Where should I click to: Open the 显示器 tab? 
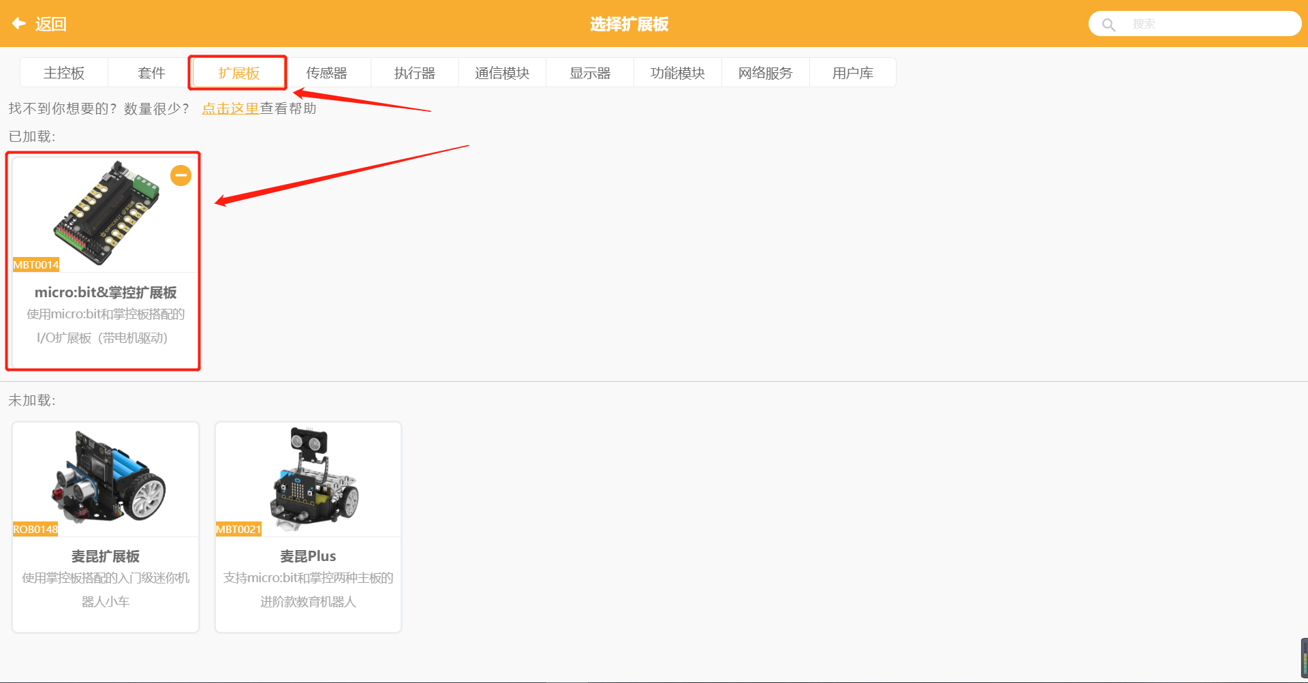590,73
